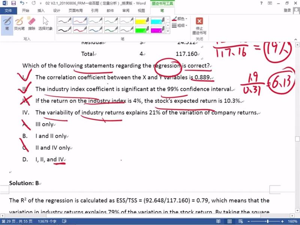Viewport: 300px width, 225px height.
Task: Collapse the ribbon with the chevron
Action: (x=296, y=39)
